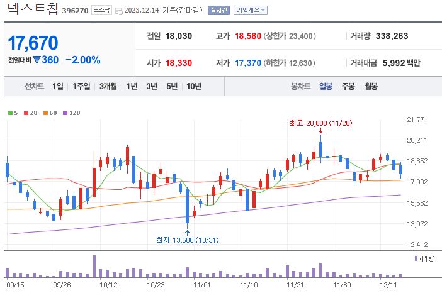Click the 09/15 date axis label
The width and height of the screenshot is (442, 303).
15,285
